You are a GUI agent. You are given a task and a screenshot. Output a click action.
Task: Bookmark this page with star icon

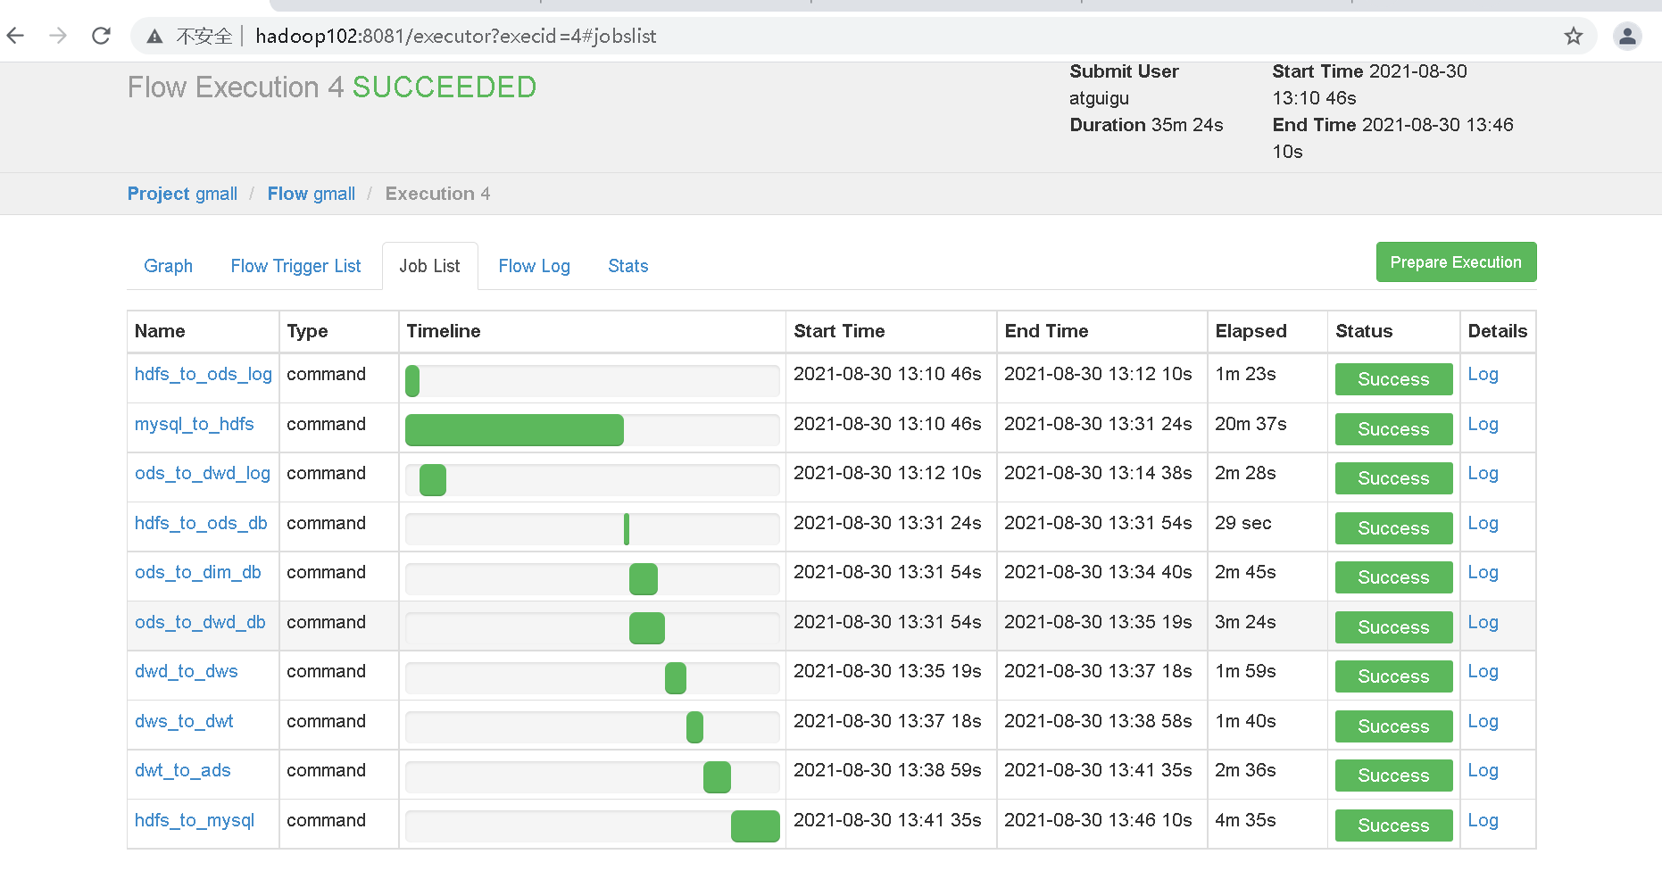click(x=1574, y=36)
